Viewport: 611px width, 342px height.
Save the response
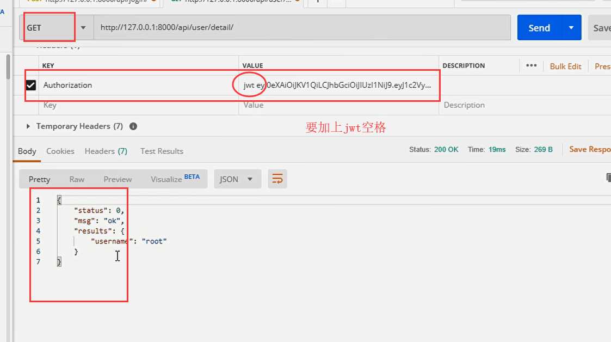point(590,149)
